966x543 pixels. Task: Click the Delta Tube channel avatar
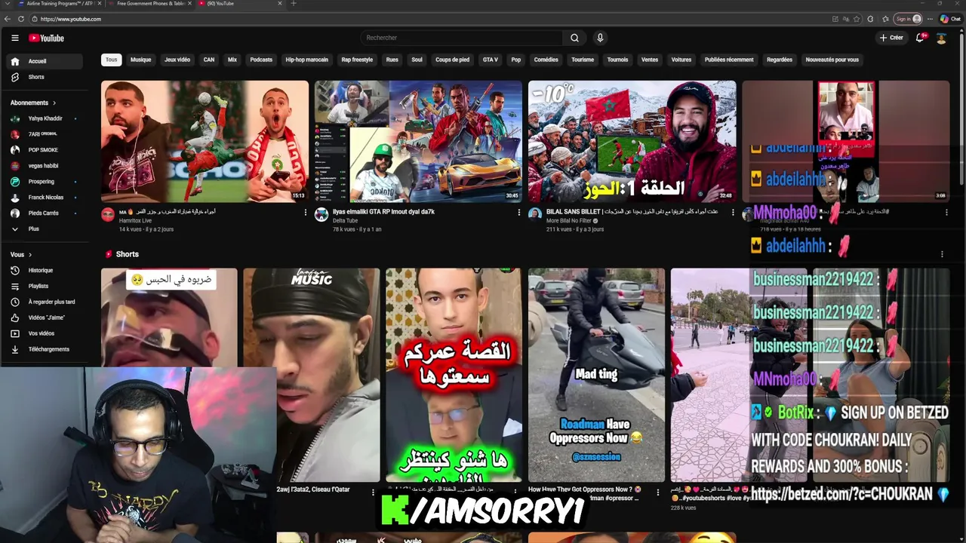click(x=321, y=214)
